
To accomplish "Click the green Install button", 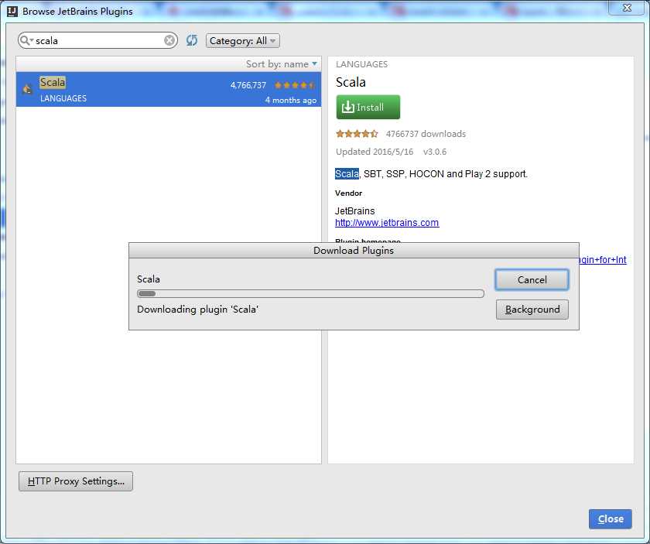I will pyautogui.click(x=368, y=107).
